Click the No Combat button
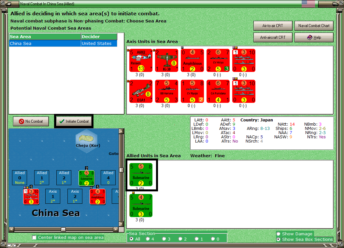This screenshot has height=248, width=344. click(31, 121)
